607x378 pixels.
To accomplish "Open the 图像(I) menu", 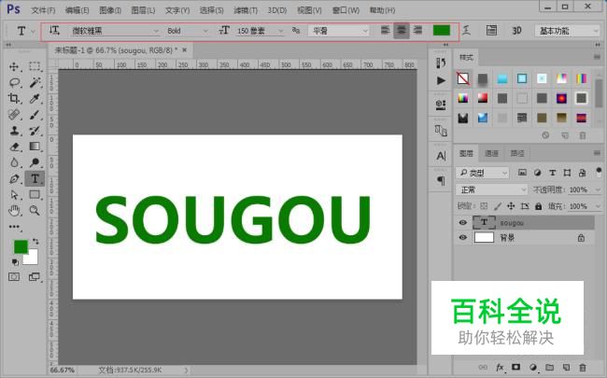I will pyautogui.click(x=110, y=10).
